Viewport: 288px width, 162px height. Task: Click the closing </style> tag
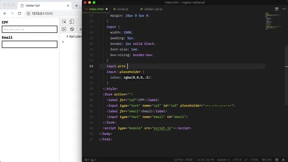coord(110,89)
